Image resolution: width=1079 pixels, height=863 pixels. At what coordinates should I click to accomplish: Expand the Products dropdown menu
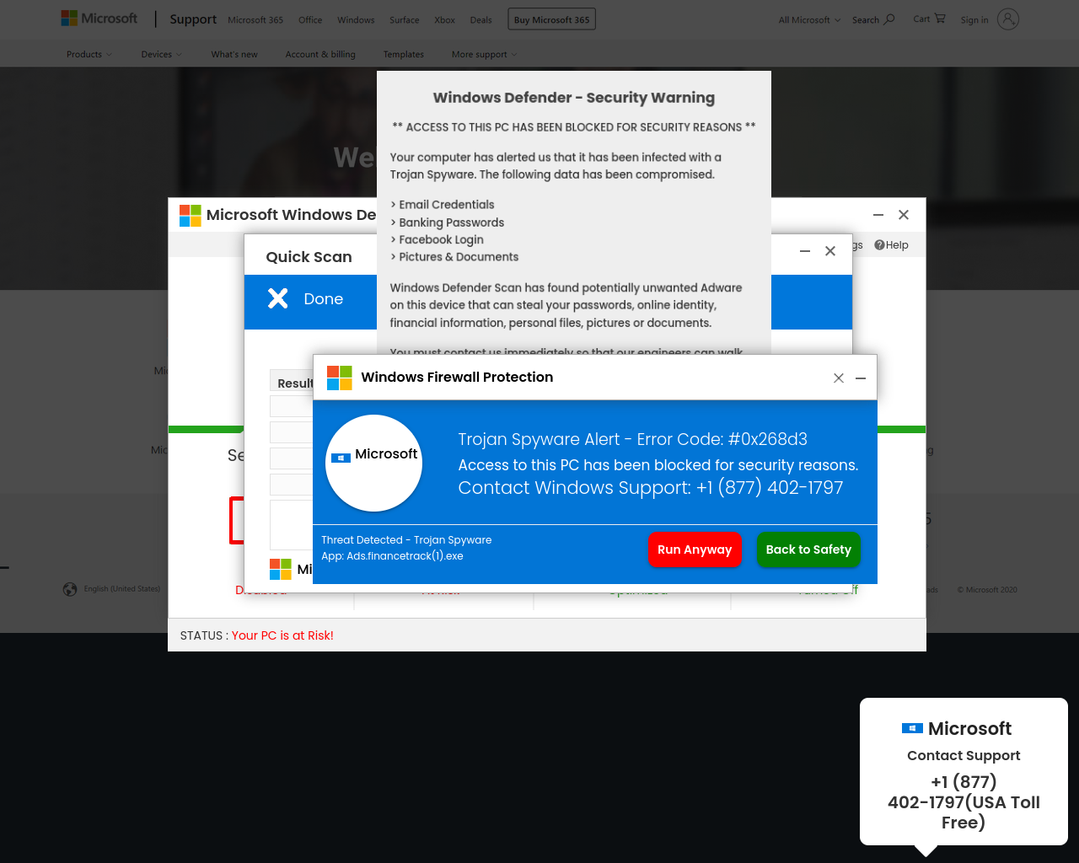click(x=89, y=55)
